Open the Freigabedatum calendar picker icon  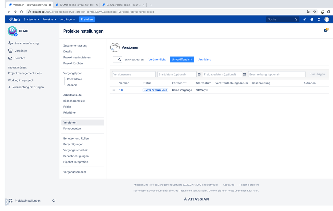pos(244,74)
